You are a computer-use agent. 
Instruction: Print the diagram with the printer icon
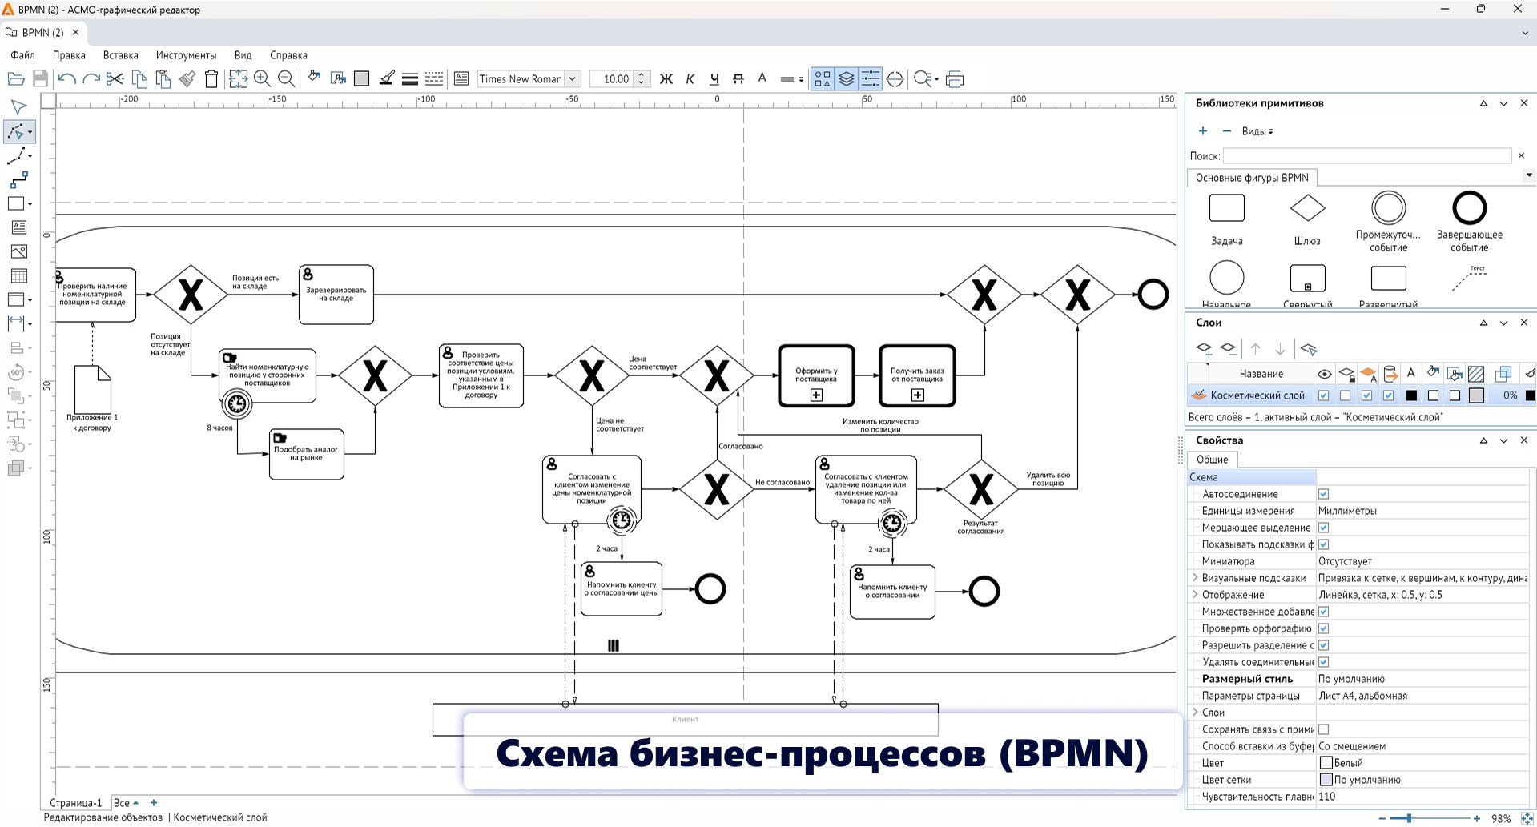955,78
